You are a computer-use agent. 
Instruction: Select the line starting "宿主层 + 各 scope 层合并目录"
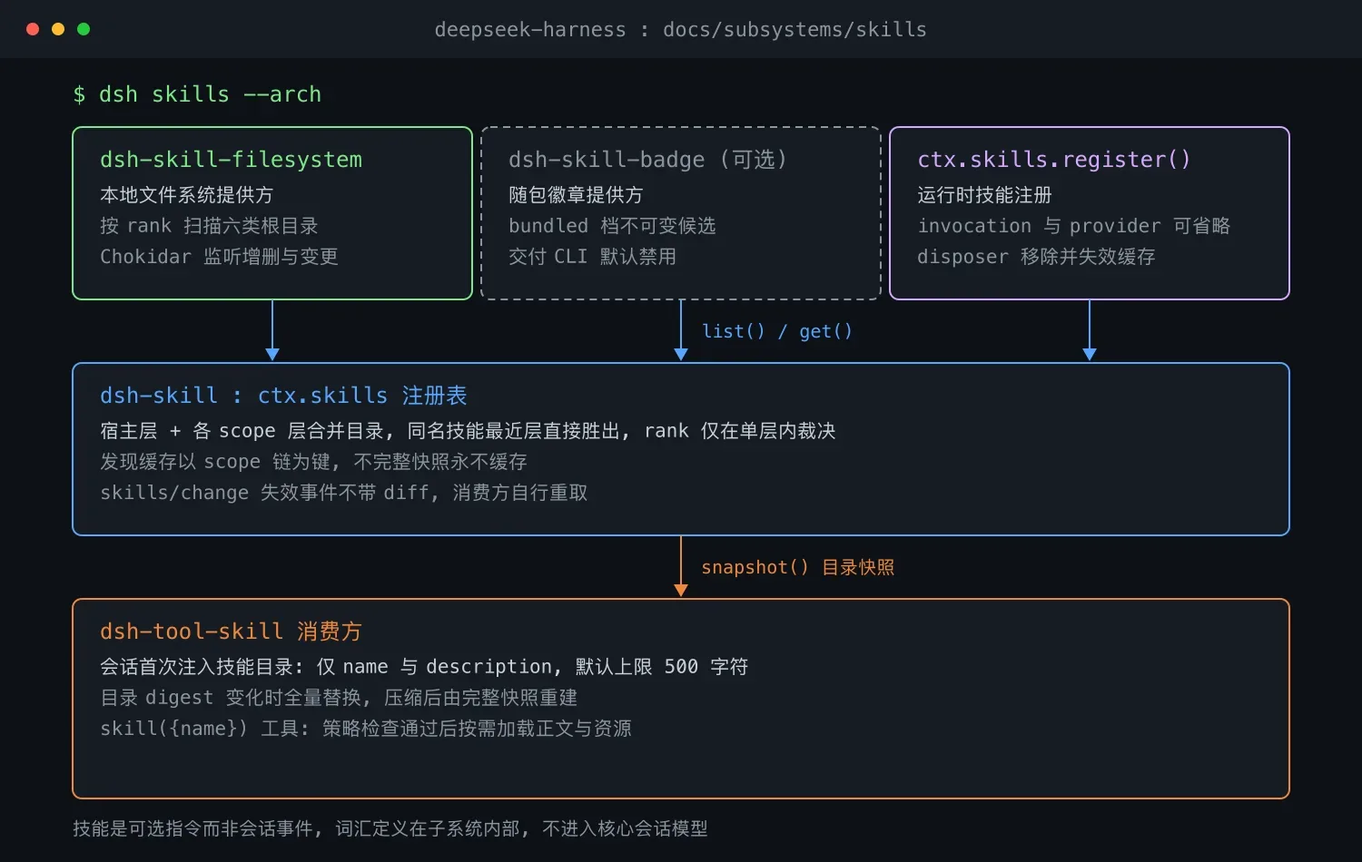(x=468, y=431)
